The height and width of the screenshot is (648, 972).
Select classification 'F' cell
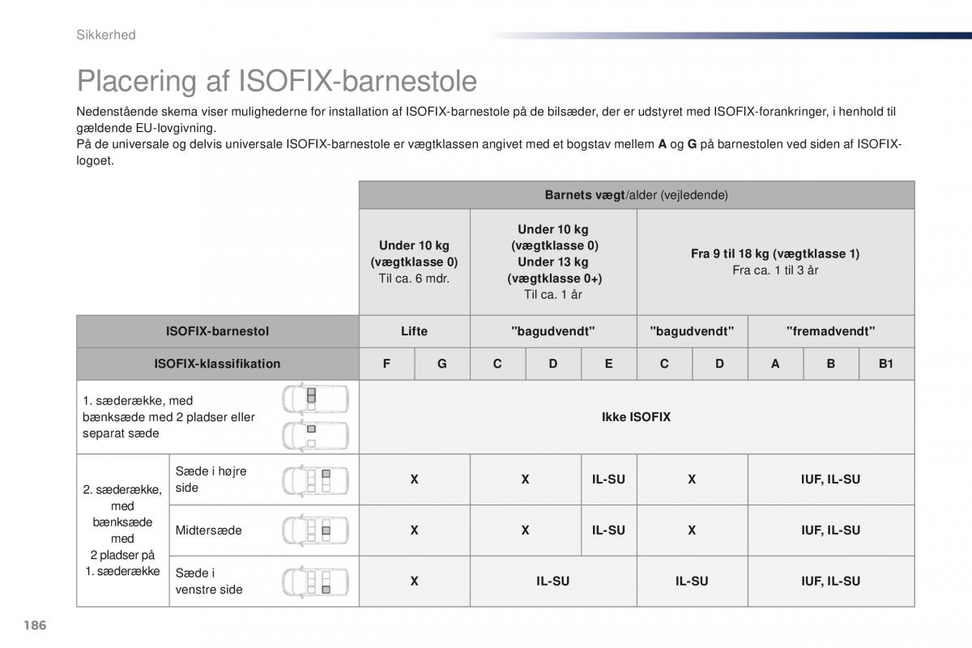(x=387, y=364)
